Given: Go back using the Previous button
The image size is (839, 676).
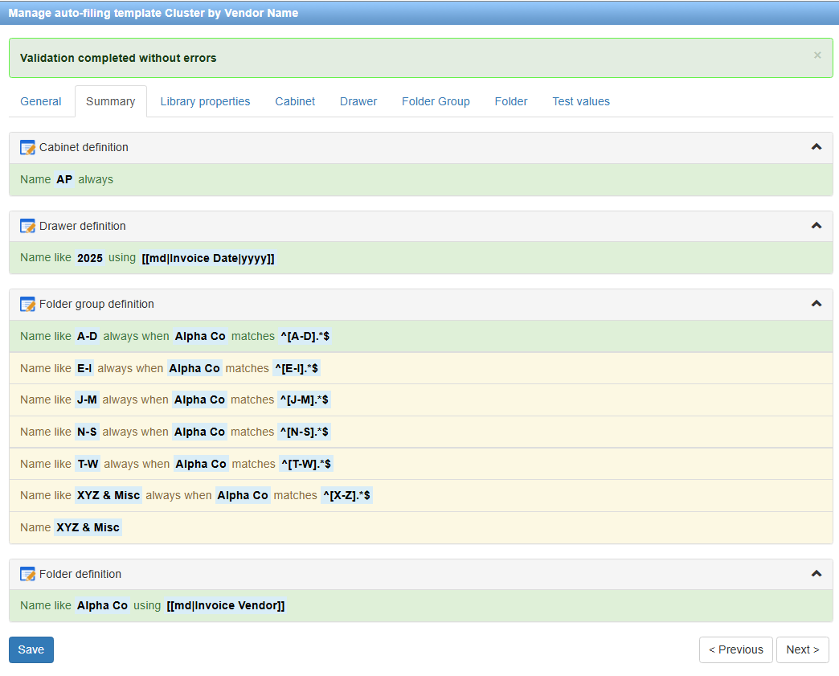Looking at the screenshot, I should point(735,649).
